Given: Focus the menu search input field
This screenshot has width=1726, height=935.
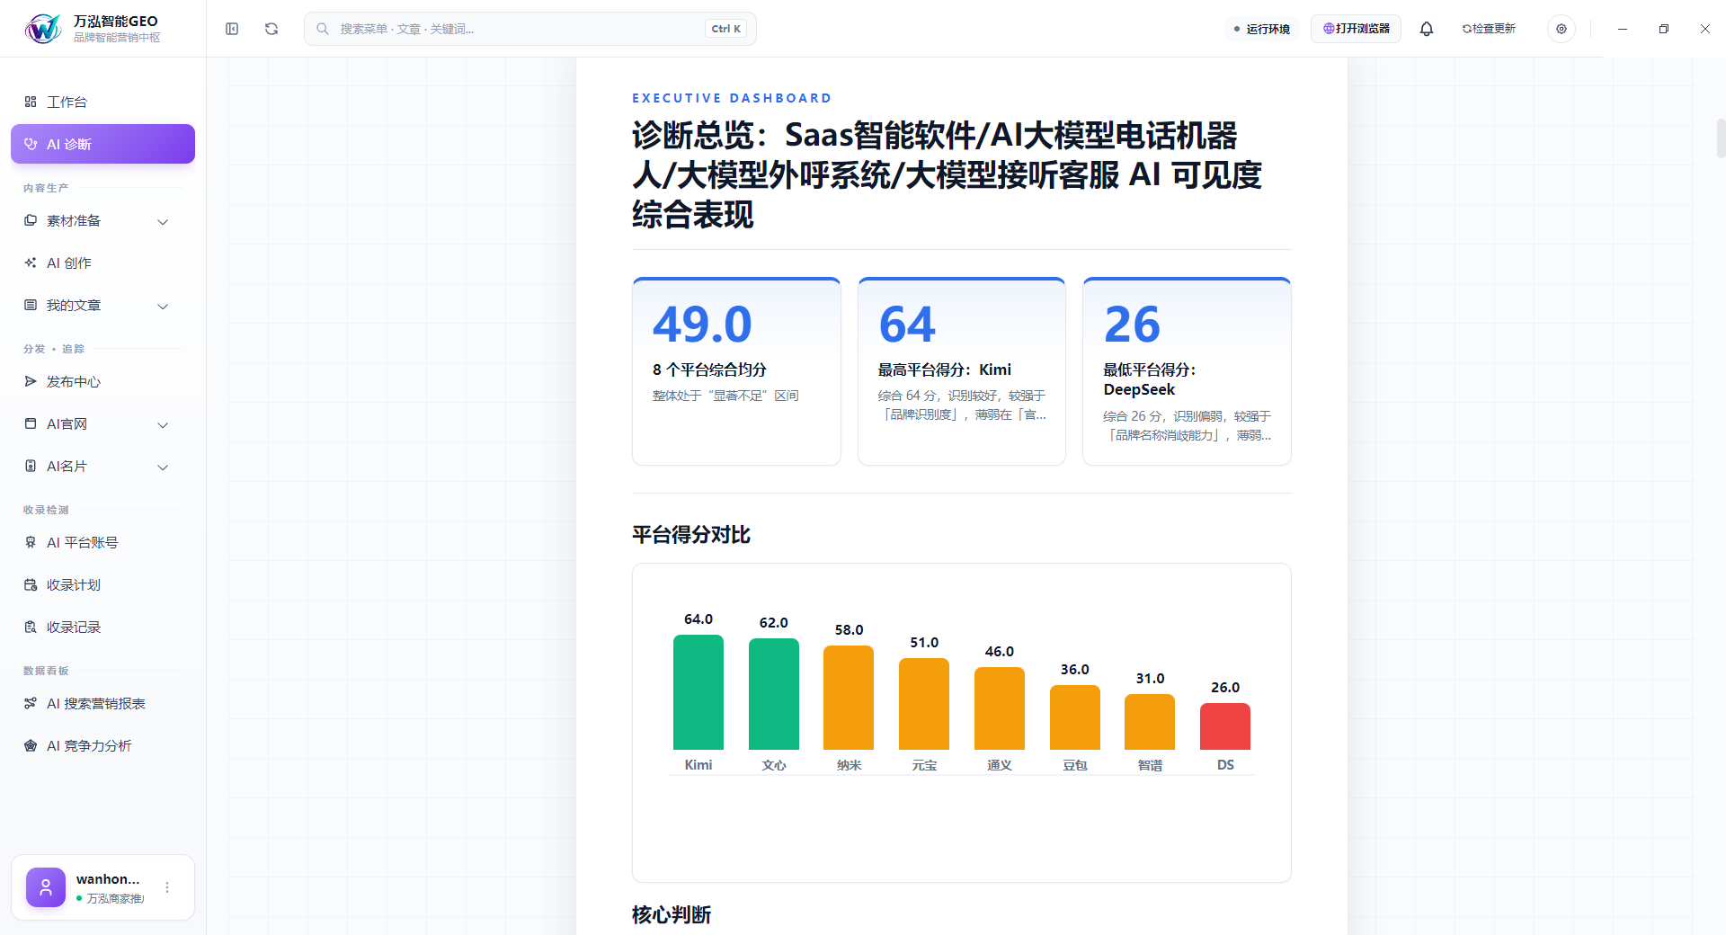Looking at the screenshot, I should coord(529,29).
